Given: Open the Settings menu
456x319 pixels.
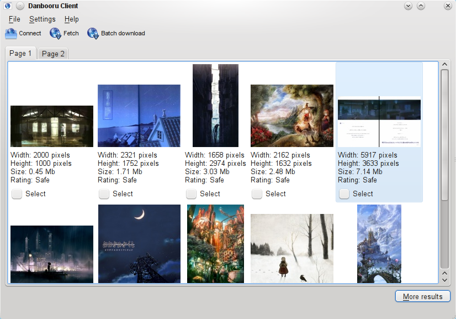Looking at the screenshot, I should point(43,19).
